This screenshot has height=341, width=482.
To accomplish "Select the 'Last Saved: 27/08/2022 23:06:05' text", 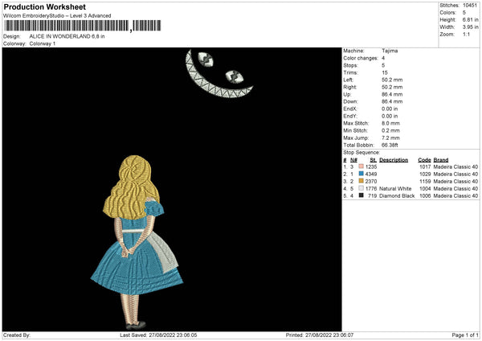I will tap(158, 335).
